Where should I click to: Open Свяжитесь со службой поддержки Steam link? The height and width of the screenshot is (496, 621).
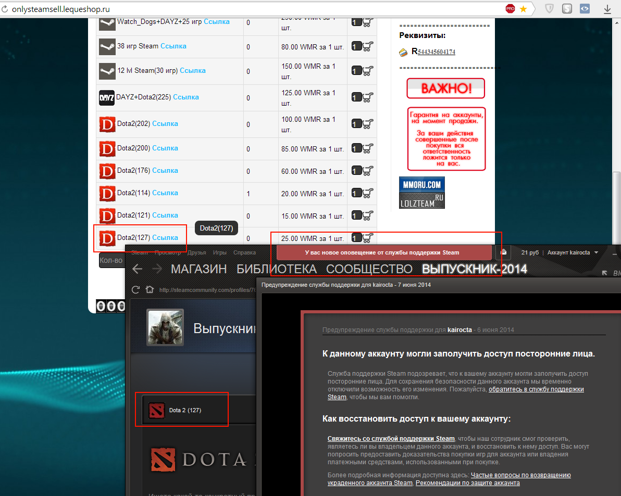[391, 439]
